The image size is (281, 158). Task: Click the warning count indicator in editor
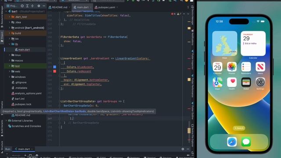(x=179, y=14)
